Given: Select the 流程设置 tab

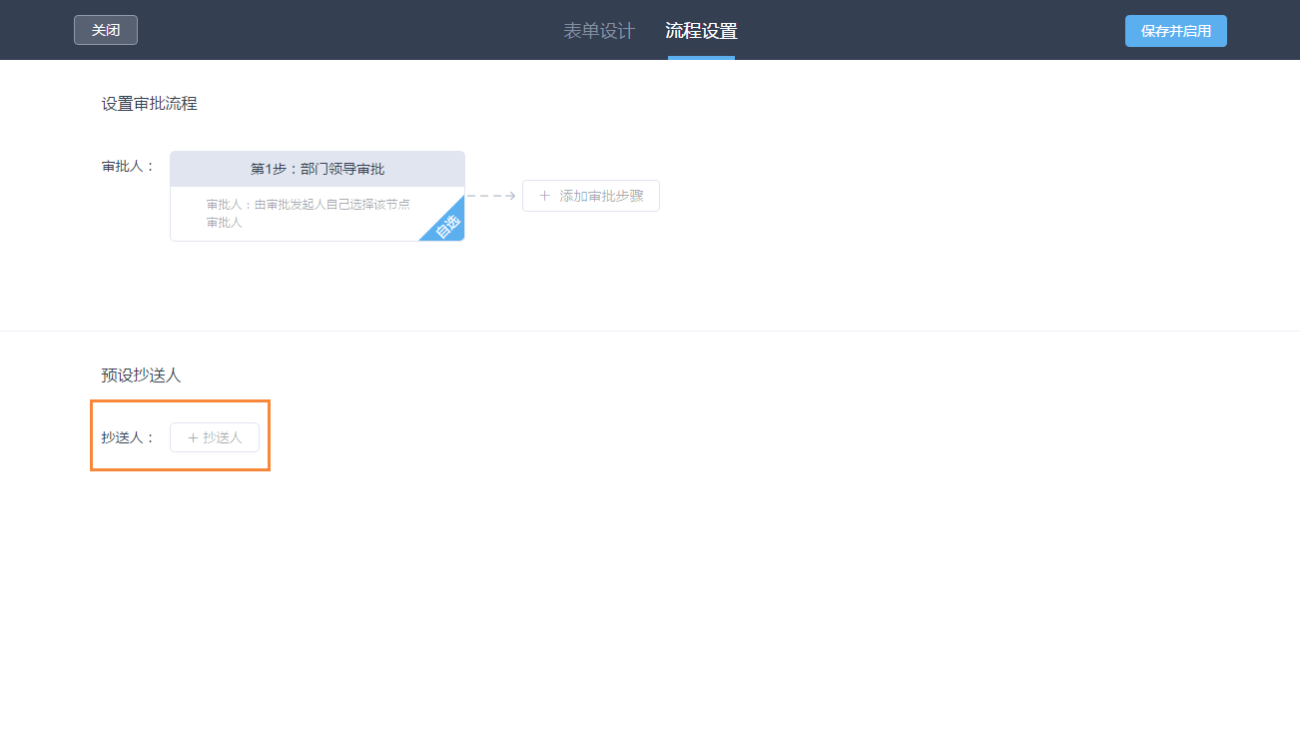Looking at the screenshot, I should pyautogui.click(x=701, y=31).
